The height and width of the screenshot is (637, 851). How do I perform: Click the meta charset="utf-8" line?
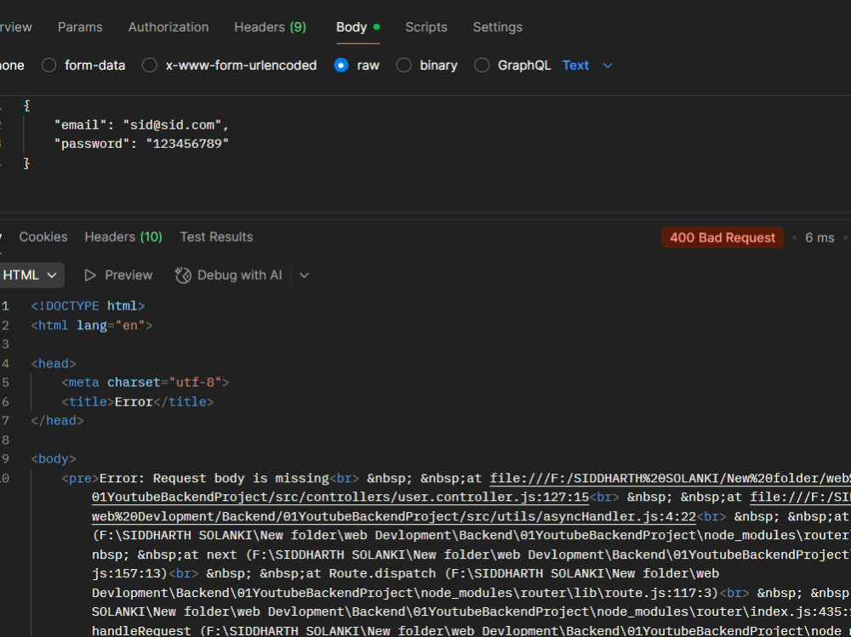(x=145, y=383)
